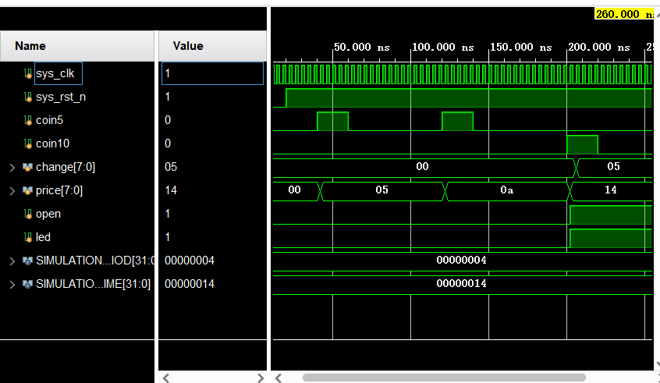The width and height of the screenshot is (660, 383).
Task: Expand the price[7:0] bus
Action: [x=12, y=190]
